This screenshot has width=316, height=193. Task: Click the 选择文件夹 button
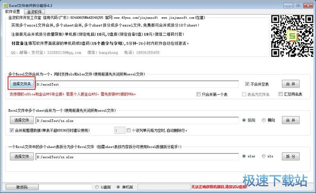[x=22, y=84]
